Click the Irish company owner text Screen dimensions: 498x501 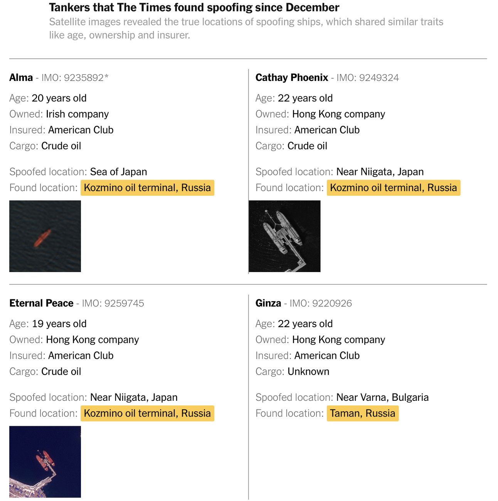(77, 114)
